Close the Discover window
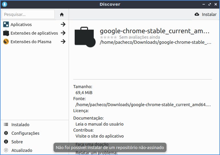The width and height of the screenshot is (220, 155). coord(216,4)
